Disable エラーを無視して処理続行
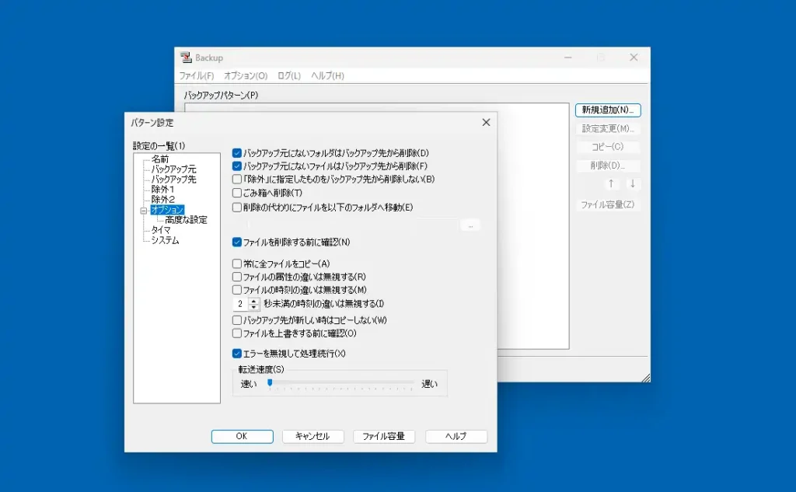796x492 pixels. tap(237, 353)
